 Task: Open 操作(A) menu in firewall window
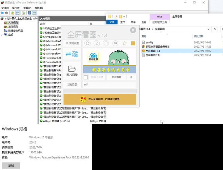click(16, 8)
